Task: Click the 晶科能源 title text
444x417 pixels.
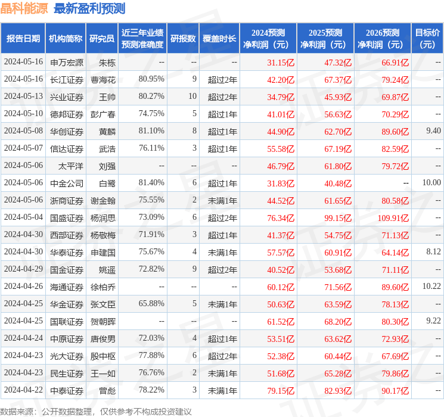Action: [24, 8]
